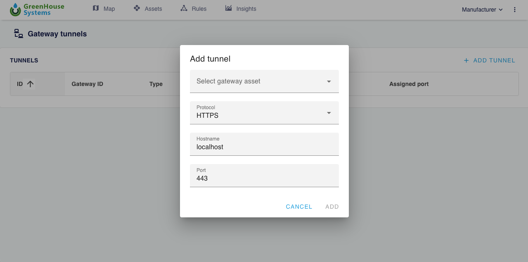Switch to the Map menu item
528x262 pixels.
(x=108, y=8)
